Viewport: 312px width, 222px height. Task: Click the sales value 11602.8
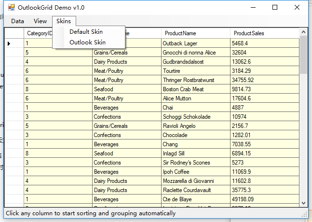pyautogui.click(x=265, y=180)
